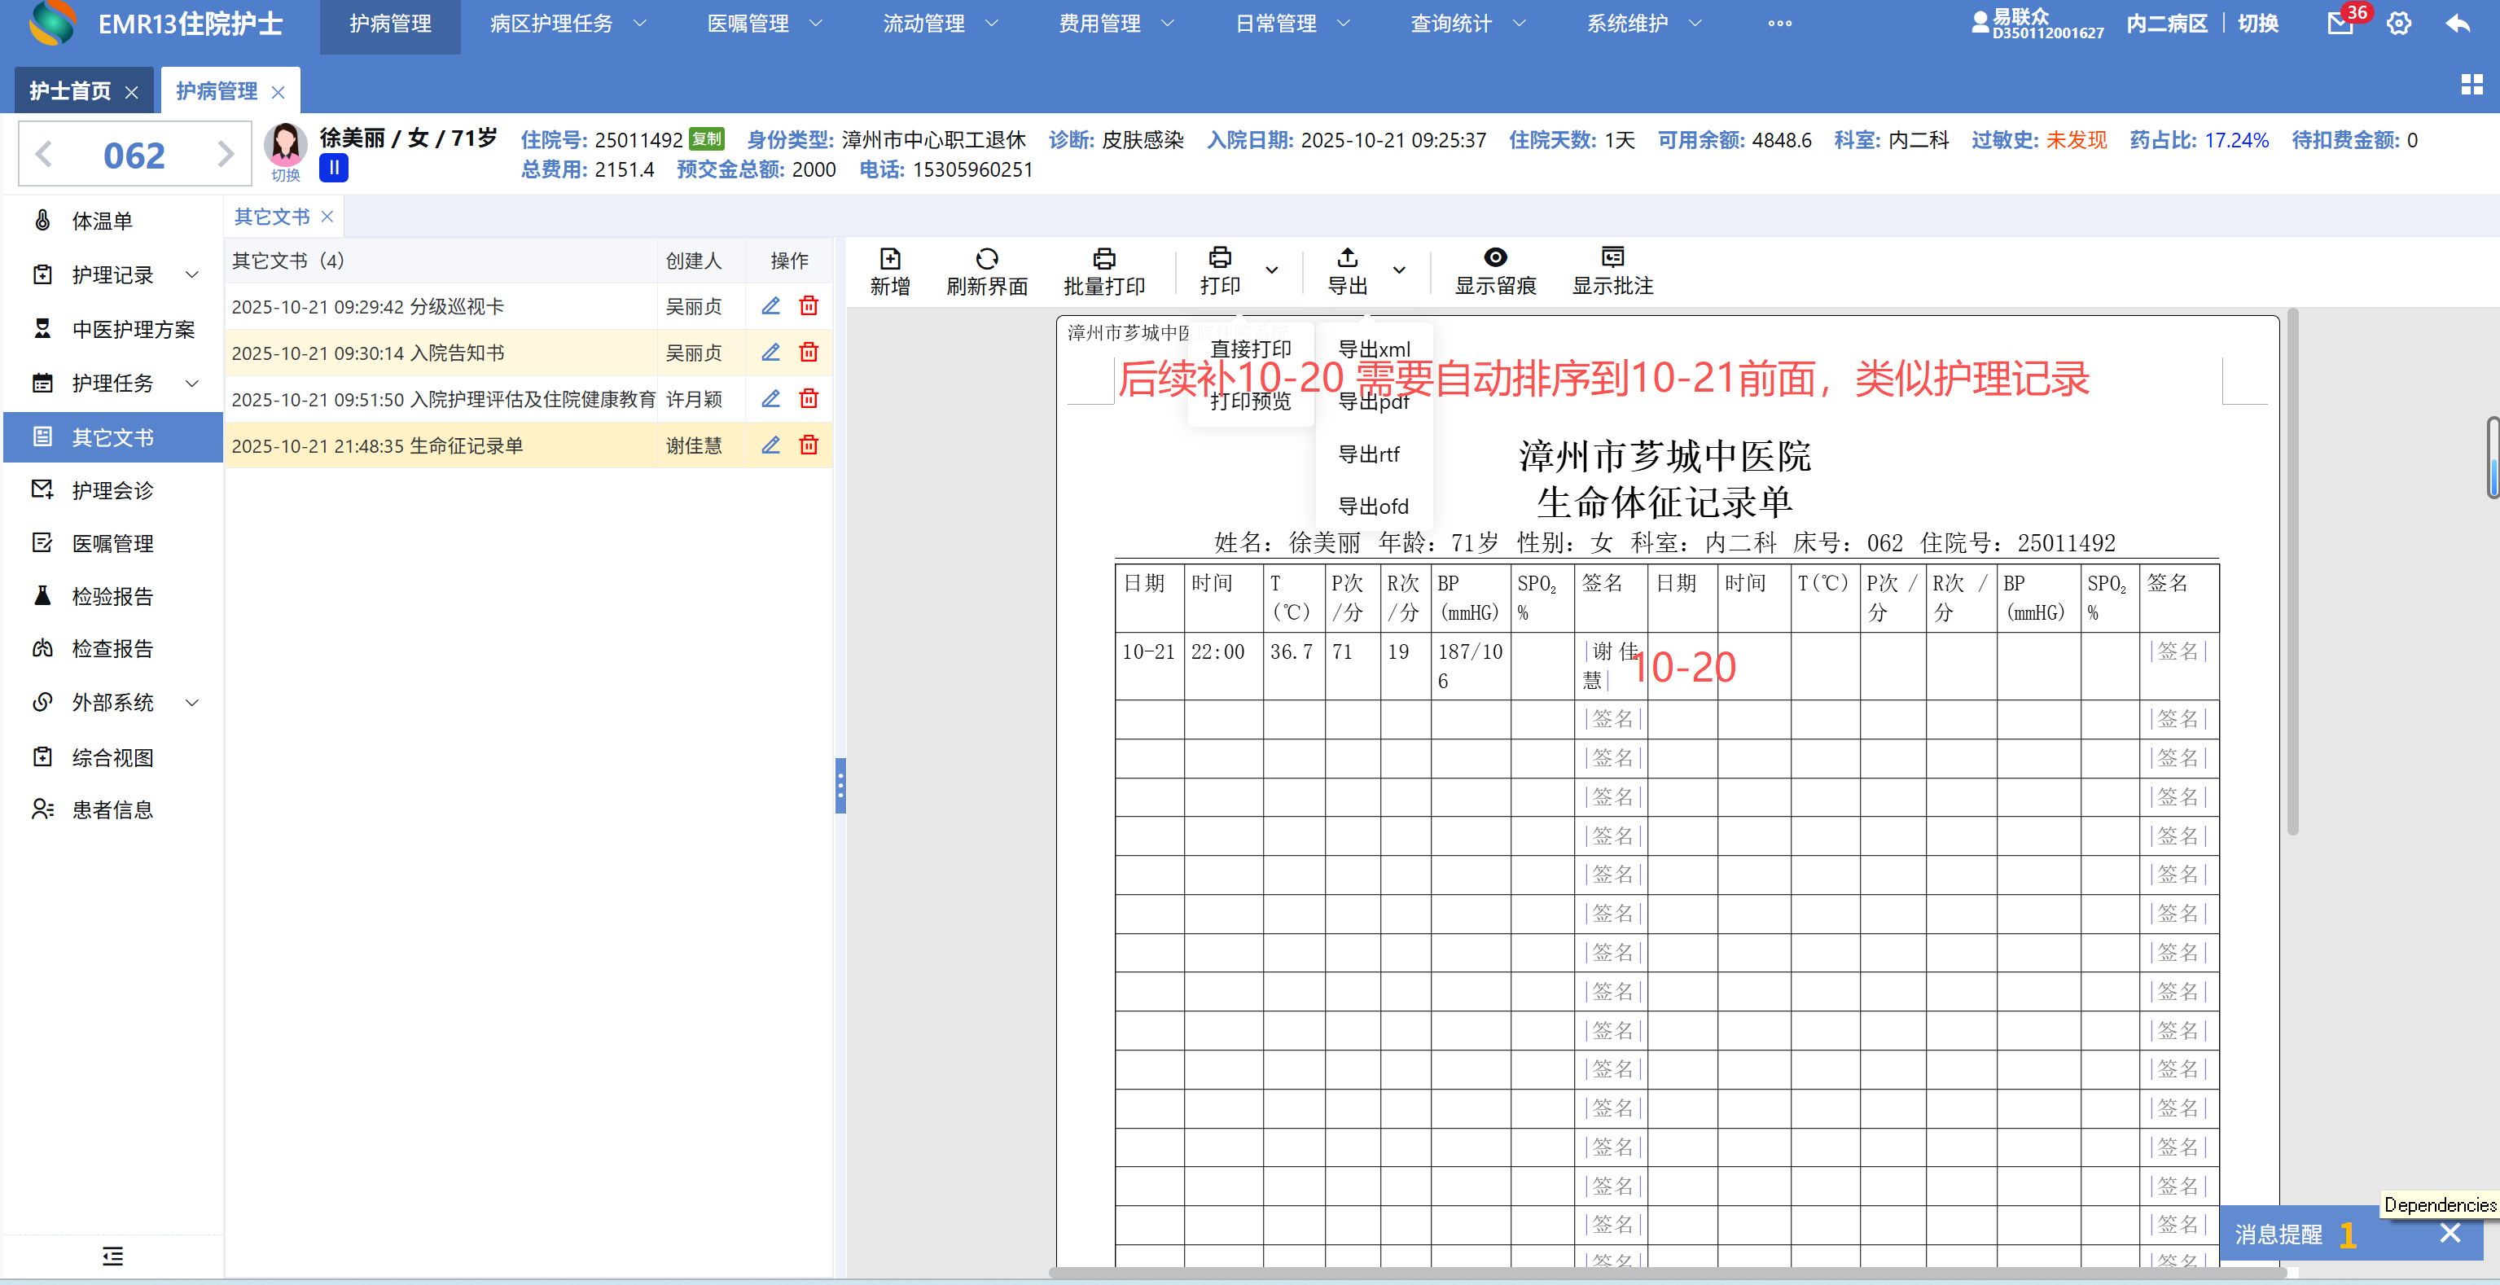The image size is (2500, 1285).
Task: Toggle 显示批注 annotations display
Action: pos(1612,257)
